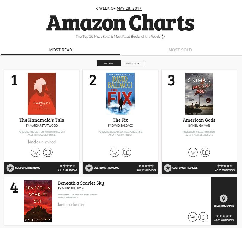Click Beneath a Scarlet Sky cover thumbnail
The width and height of the screenshot is (242, 228).
[x=38, y=201]
